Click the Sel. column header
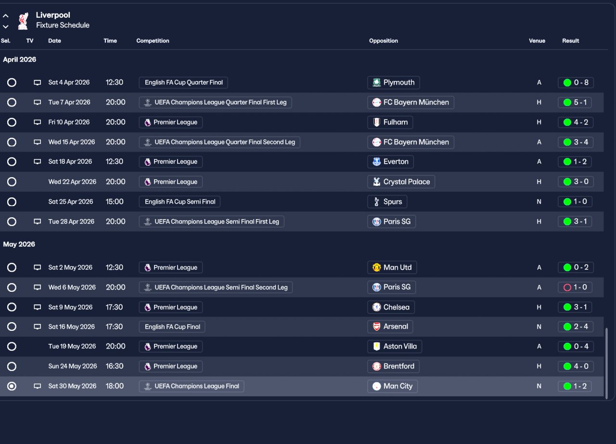This screenshot has height=444, width=616. pyautogui.click(x=6, y=41)
